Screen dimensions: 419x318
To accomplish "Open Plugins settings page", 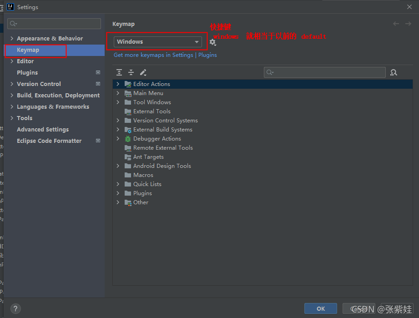I will coord(55,73).
